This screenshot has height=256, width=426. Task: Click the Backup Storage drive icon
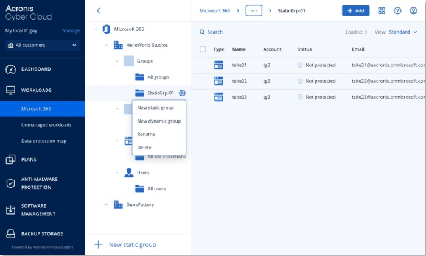(x=10, y=233)
